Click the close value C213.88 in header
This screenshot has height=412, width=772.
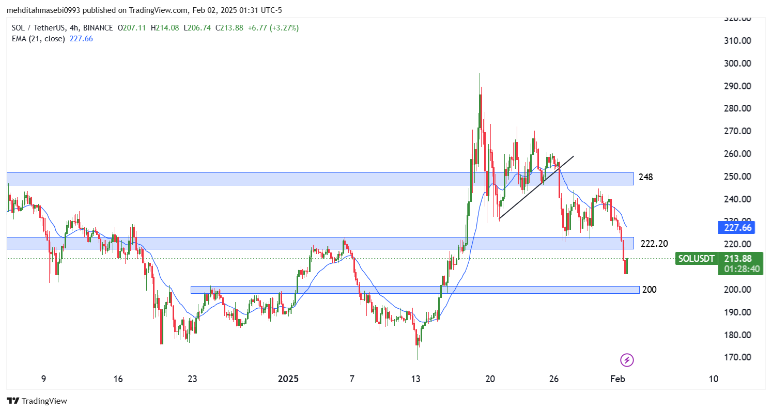point(229,28)
